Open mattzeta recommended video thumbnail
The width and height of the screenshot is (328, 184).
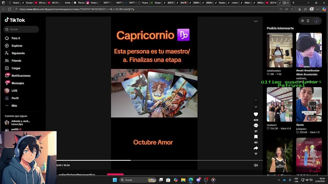tap(309, 50)
